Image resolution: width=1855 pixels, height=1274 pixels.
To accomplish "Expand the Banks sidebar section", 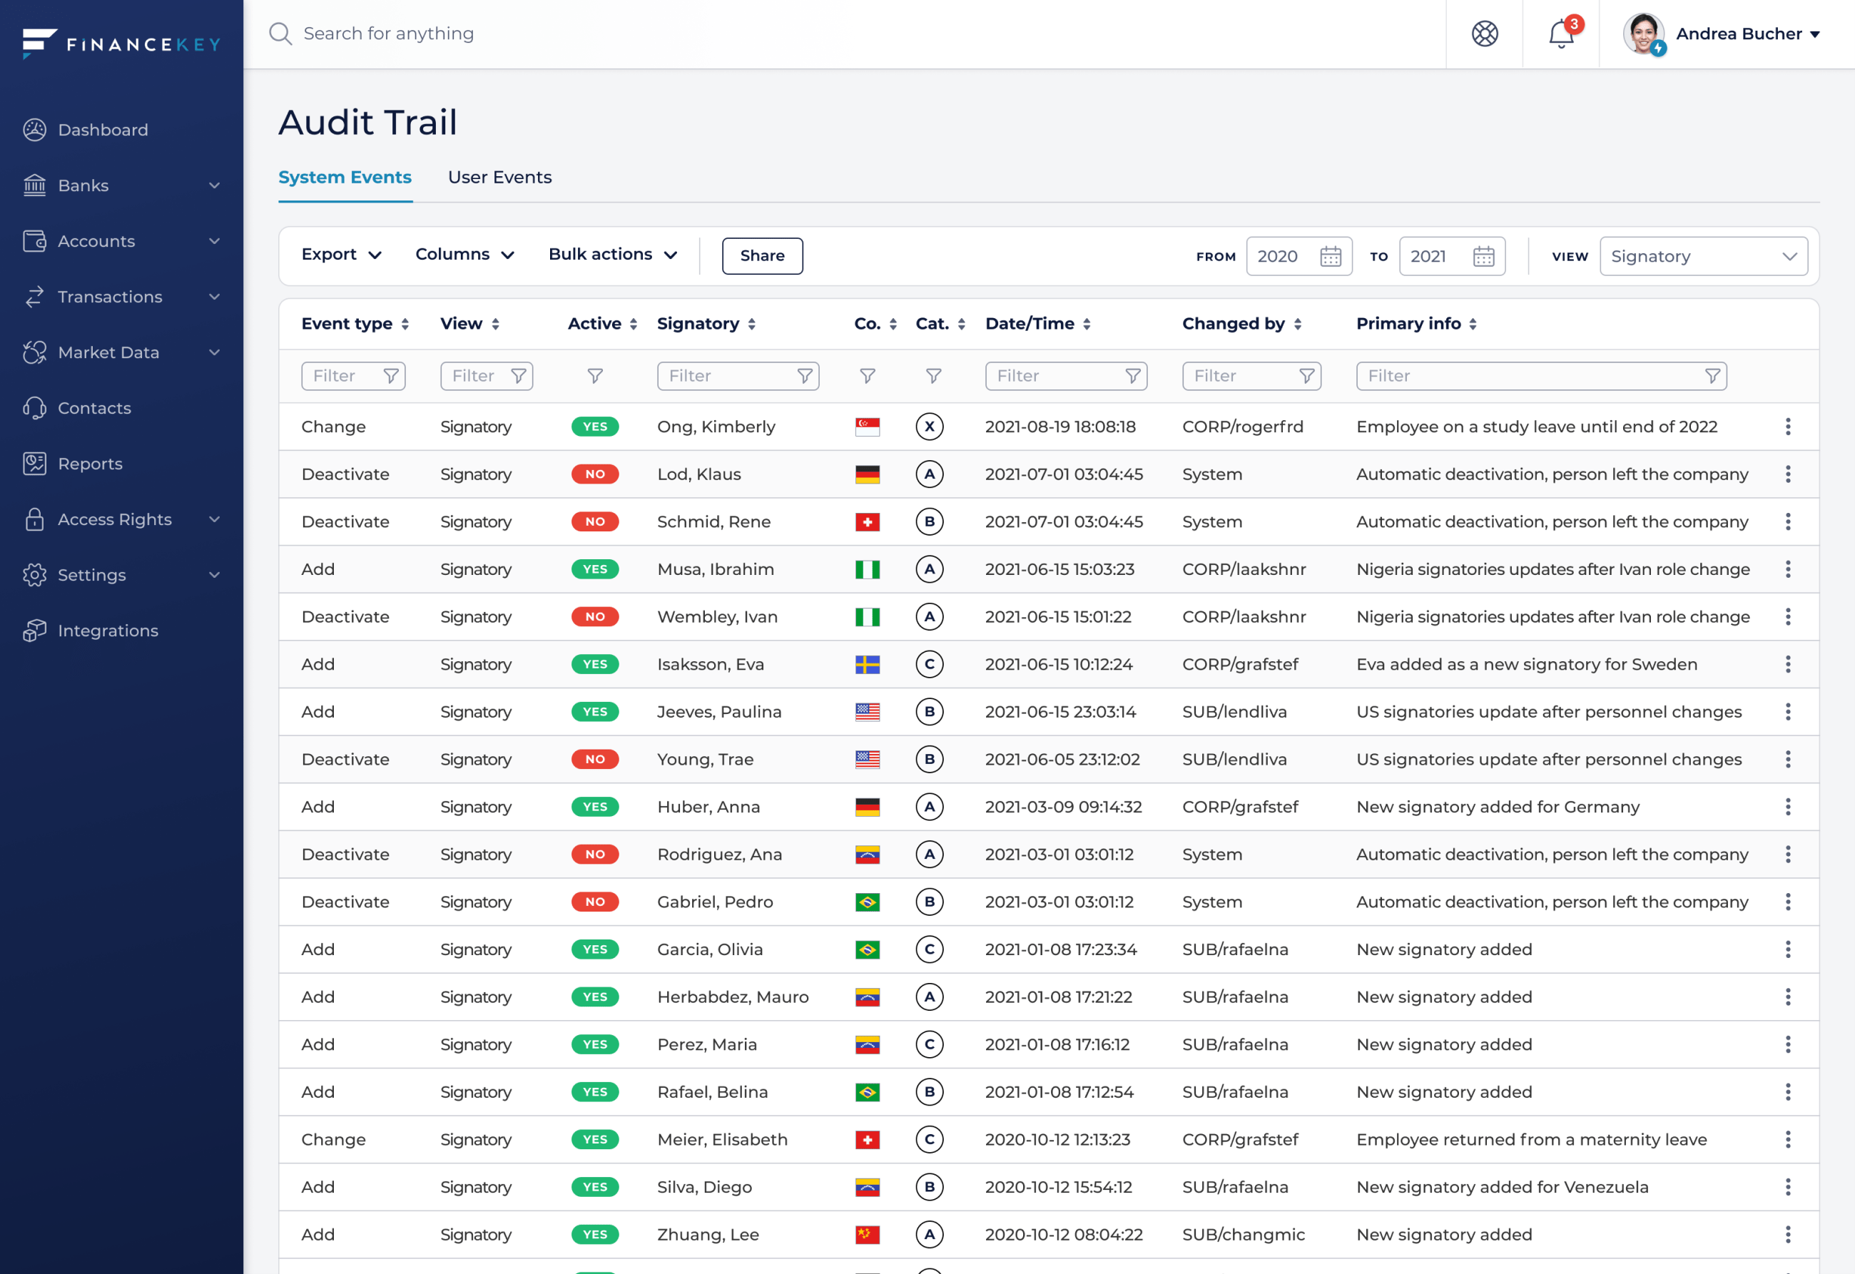I will [x=213, y=186].
